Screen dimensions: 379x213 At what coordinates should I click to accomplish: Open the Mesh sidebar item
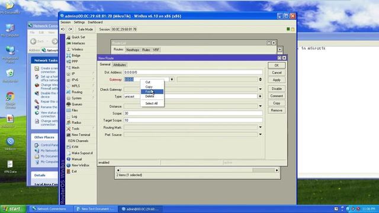pyautogui.click(x=75, y=67)
